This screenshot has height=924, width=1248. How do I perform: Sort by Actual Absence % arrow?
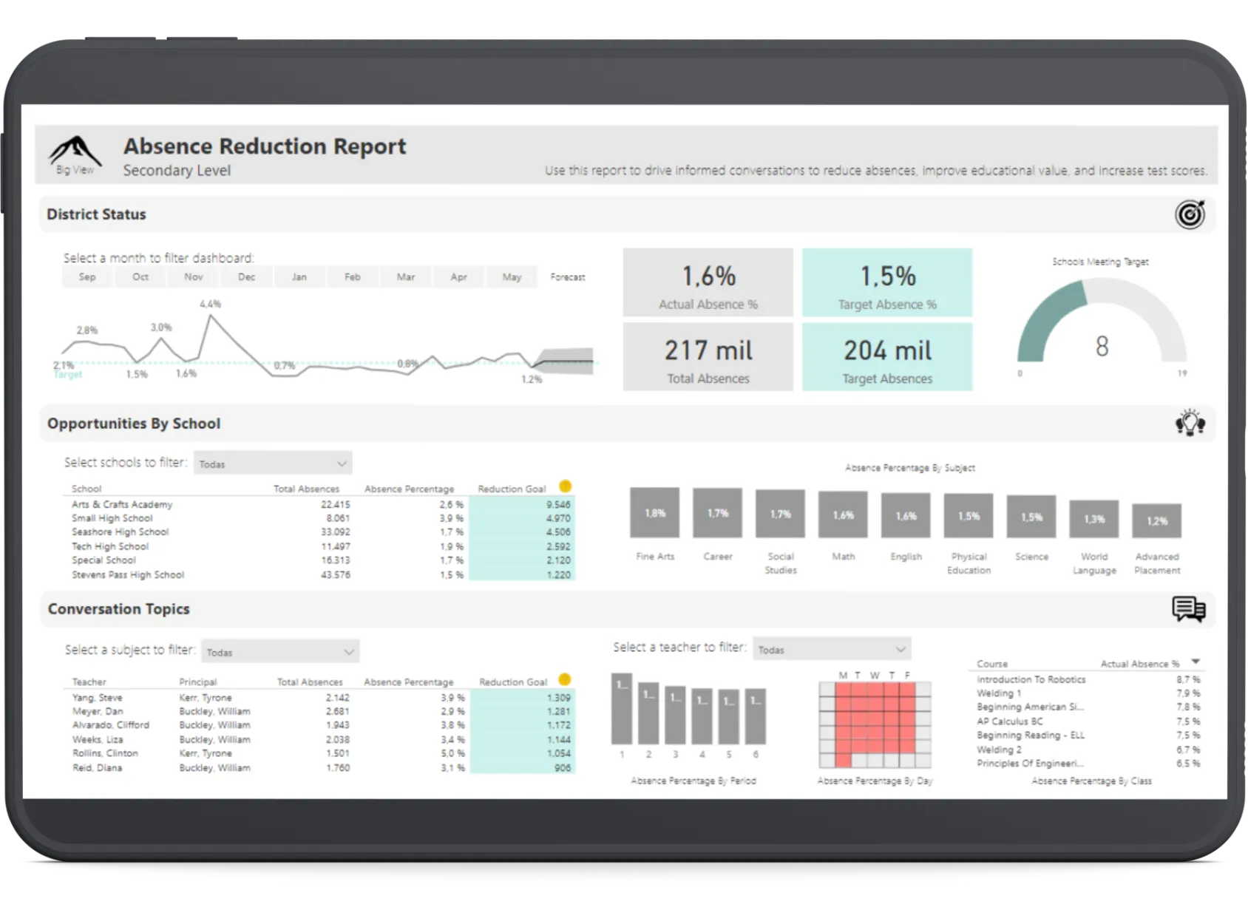[1196, 662]
